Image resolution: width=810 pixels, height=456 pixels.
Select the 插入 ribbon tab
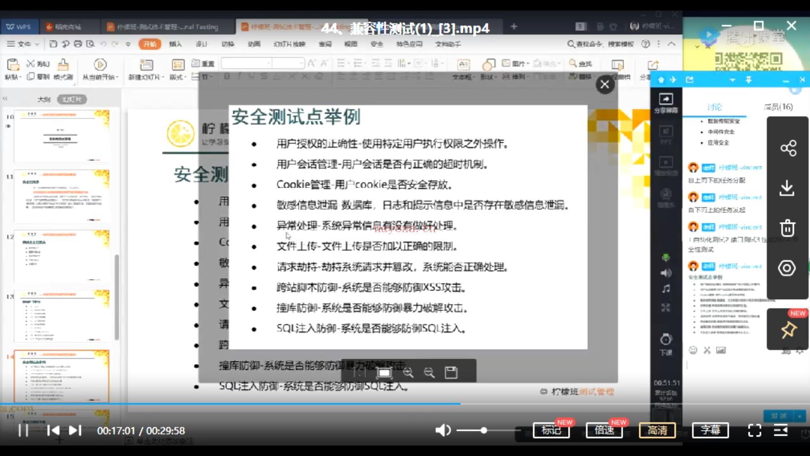click(x=175, y=44)
